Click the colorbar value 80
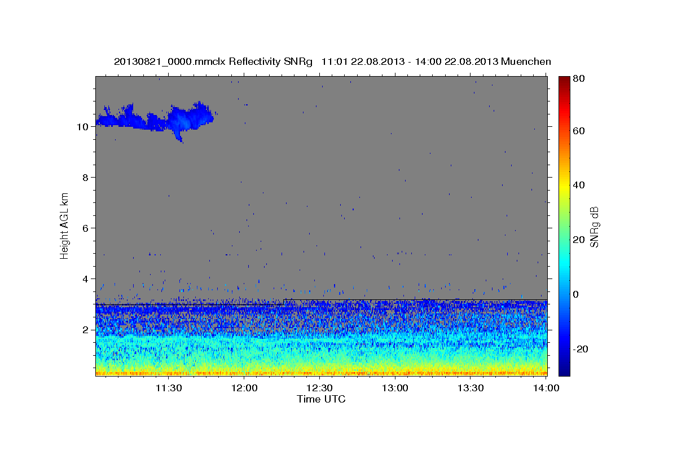Image resolution: width=677 pixels, height=451 pixels. tap(580, 78)
